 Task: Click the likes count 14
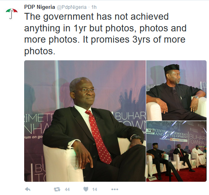[95, 189]
